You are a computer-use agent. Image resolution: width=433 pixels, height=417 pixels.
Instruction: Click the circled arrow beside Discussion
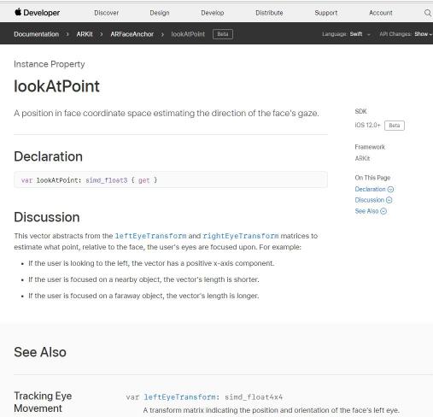click(389, 200)
